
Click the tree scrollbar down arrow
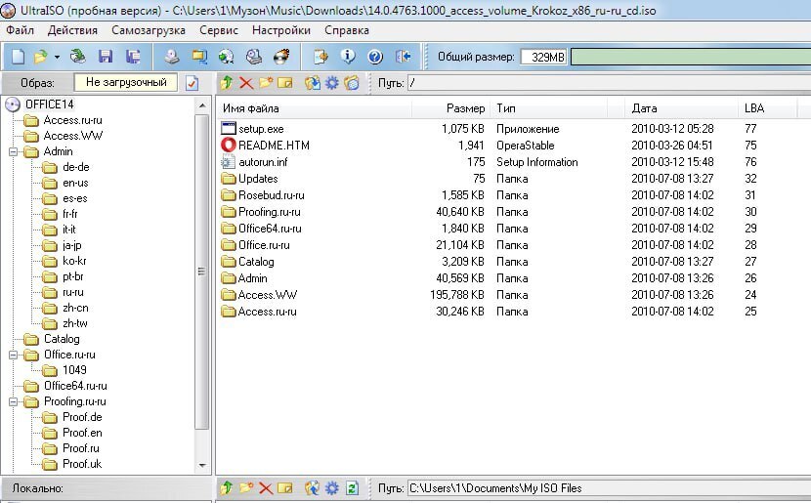201,465
